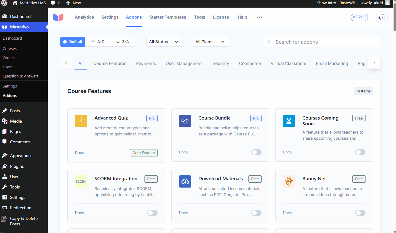This screenshot has height=233, width=396.
Task: Open the more options ellipsis in header
Action: 259,17
